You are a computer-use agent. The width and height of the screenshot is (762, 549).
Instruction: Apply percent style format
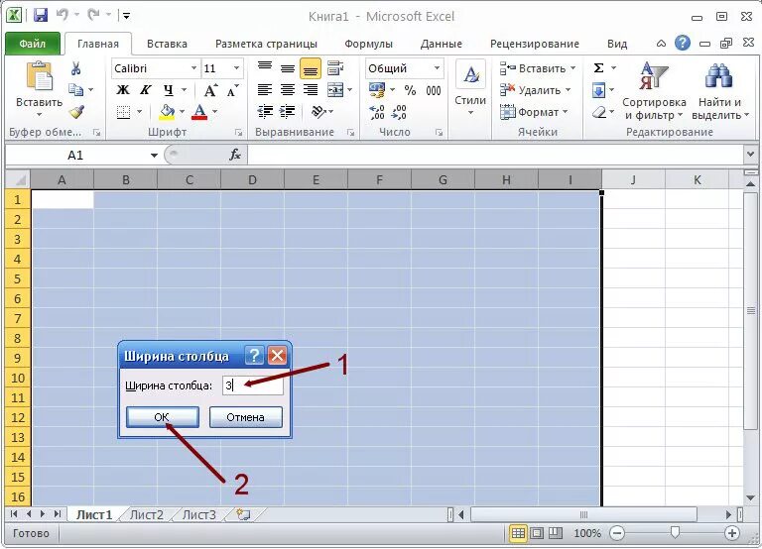coord(410,90)
